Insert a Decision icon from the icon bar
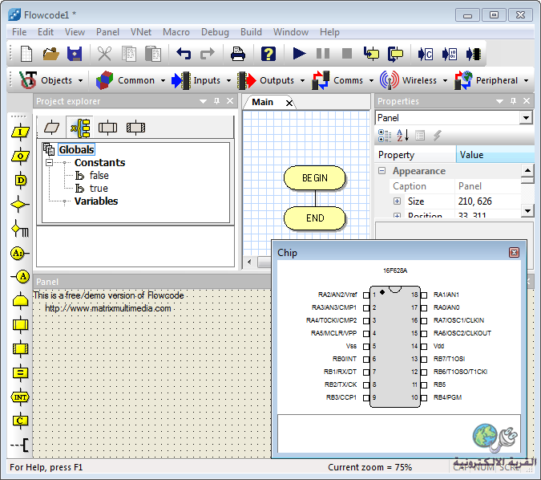Screen dimensions: 541x480 click(x=20, y=205)
